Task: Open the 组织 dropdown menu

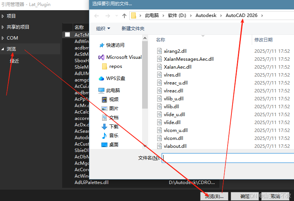Action: tap(103, 29)
